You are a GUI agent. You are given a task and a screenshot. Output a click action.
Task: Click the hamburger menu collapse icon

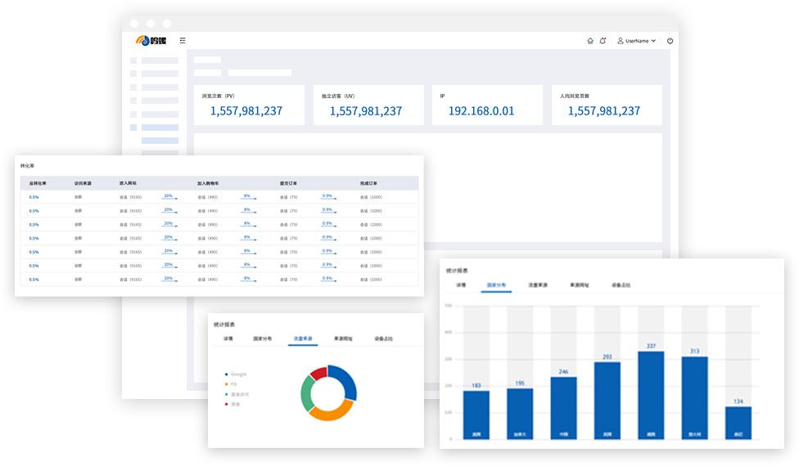(183, 40)
